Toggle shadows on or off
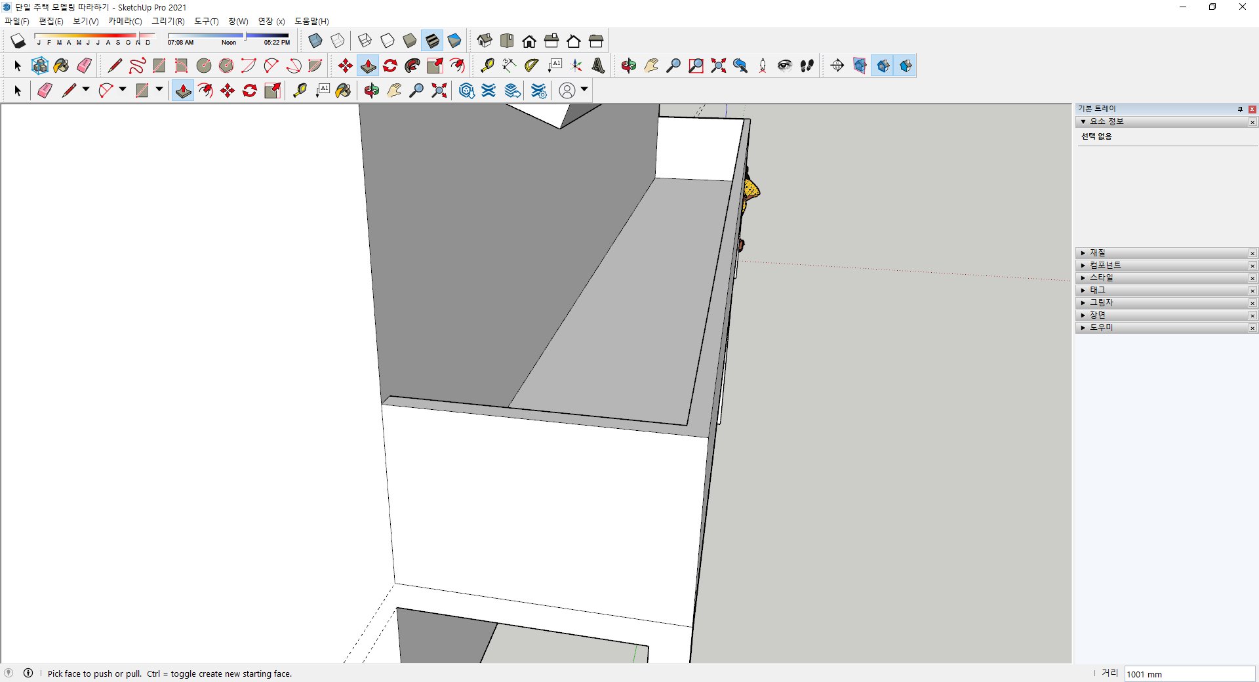Viewport: 1259px width, 682px height. pyautogui.click(x=18, y=41)
